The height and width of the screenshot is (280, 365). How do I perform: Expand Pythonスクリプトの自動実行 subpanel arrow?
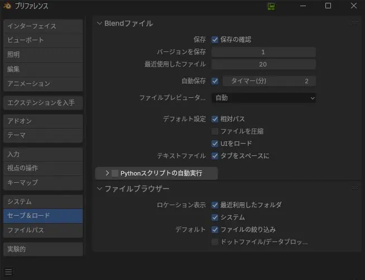[107, 173]
